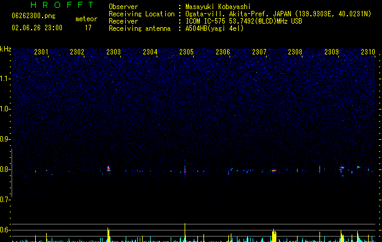382x242 pixels.
Task: Click the Receiver label
Action: point(123,21)
